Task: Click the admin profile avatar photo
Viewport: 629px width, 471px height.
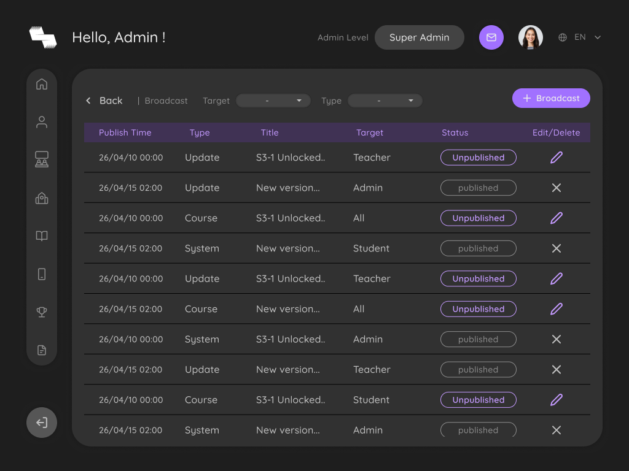Action: (530, 37)
